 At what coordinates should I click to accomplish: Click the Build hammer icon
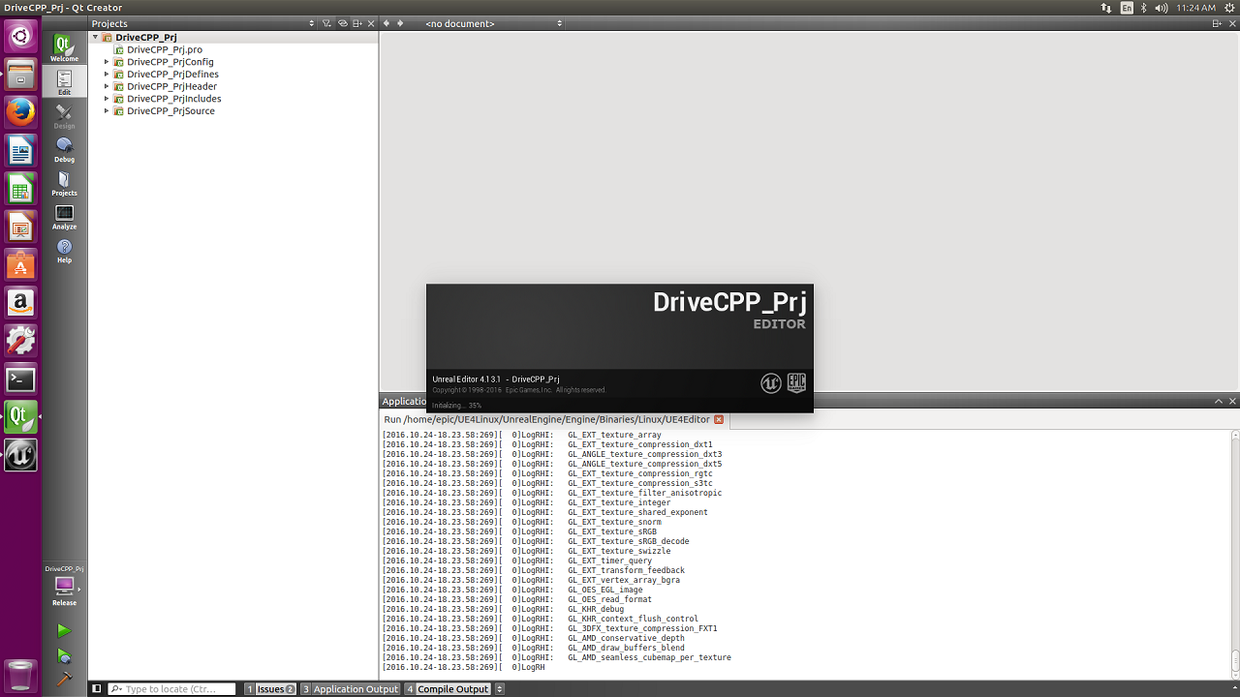[64, 680]
